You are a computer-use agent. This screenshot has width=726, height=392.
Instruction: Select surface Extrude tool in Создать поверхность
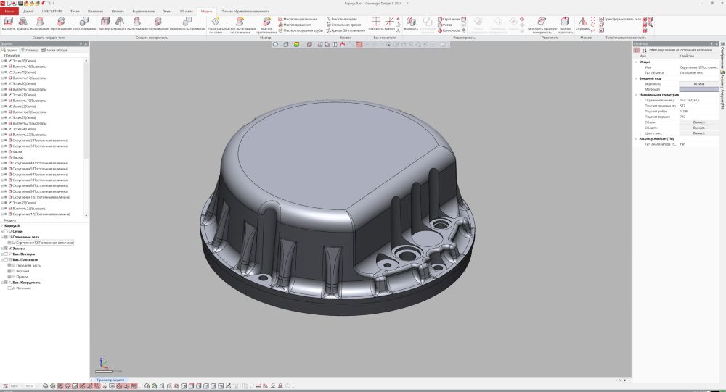[x=105, y=24]
